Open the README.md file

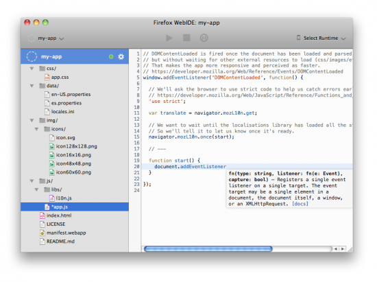tap(60, 242)
